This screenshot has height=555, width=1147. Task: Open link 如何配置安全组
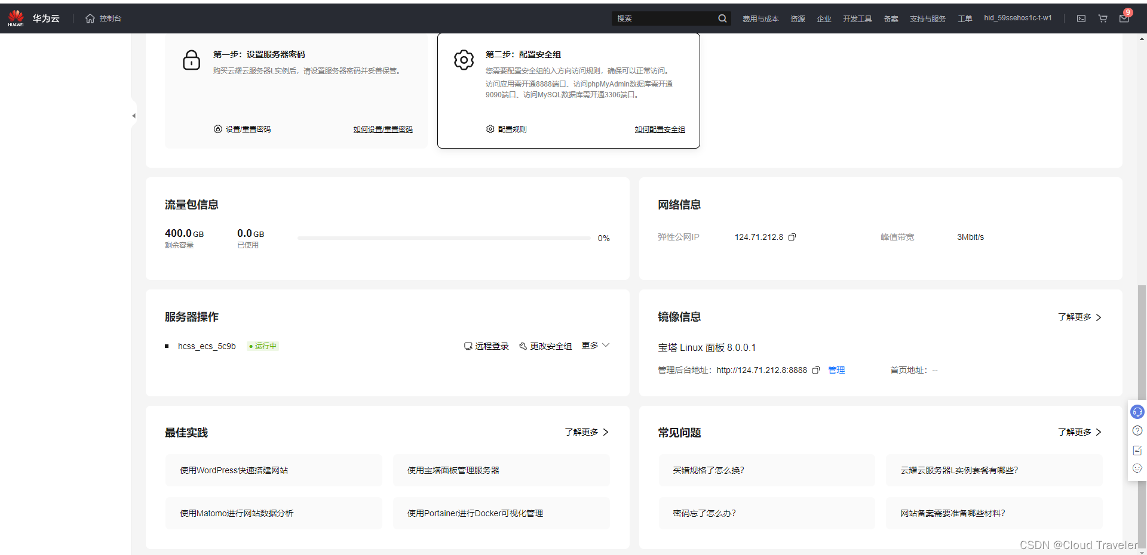660,129
